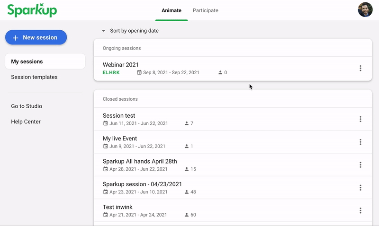Click participants icon of Session test

point(186,123)
